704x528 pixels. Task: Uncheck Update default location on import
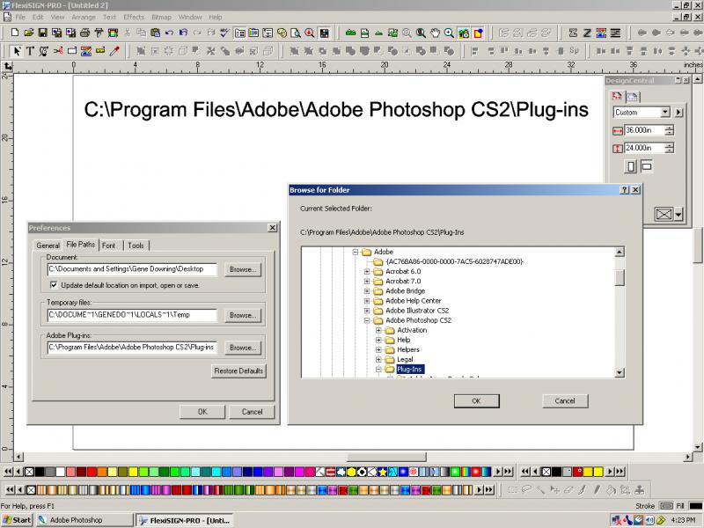(x=54, y=285)
